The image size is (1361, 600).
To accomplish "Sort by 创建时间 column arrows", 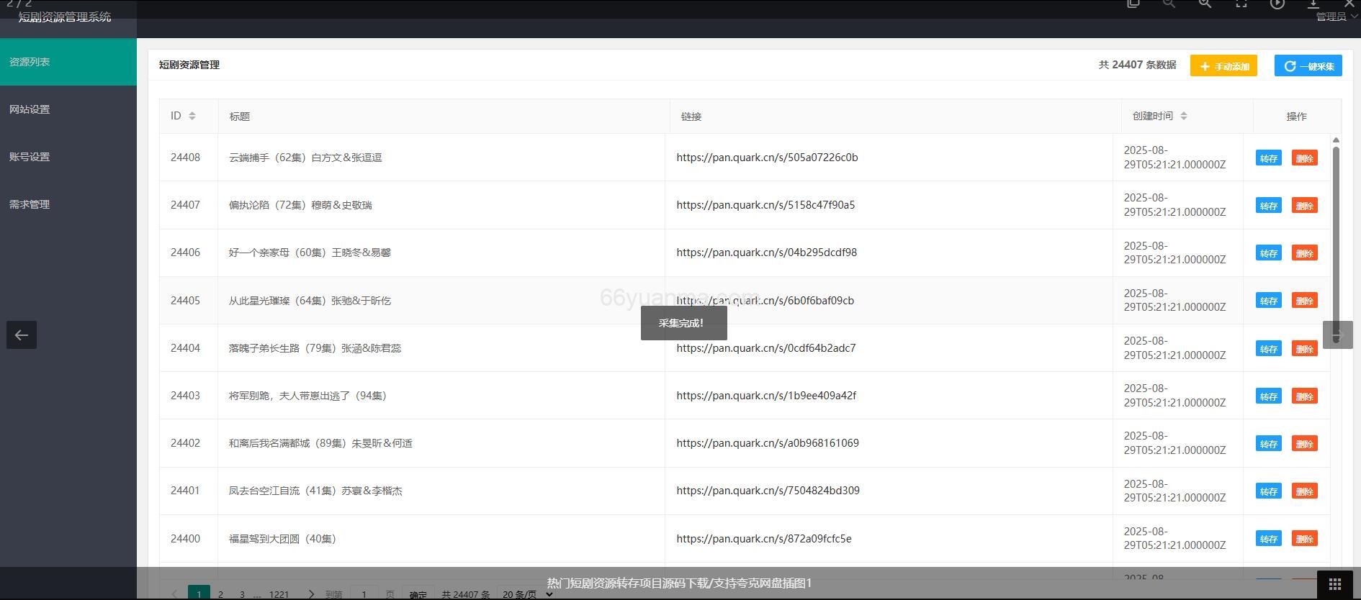I will [x=1184, y=116].
